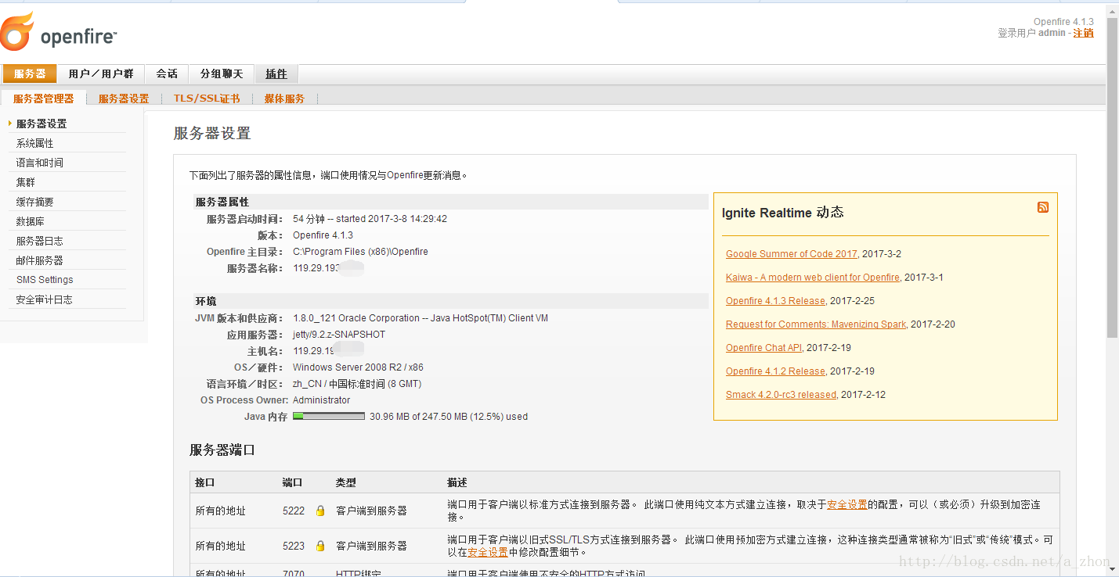
Task: Open 集群 in the sidebar
Action: click(x=26, y=182)
